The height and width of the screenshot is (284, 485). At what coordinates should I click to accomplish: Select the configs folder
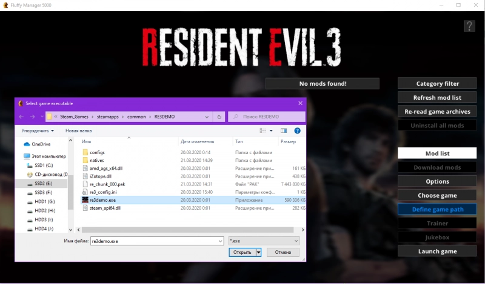(x=97, y=152)
